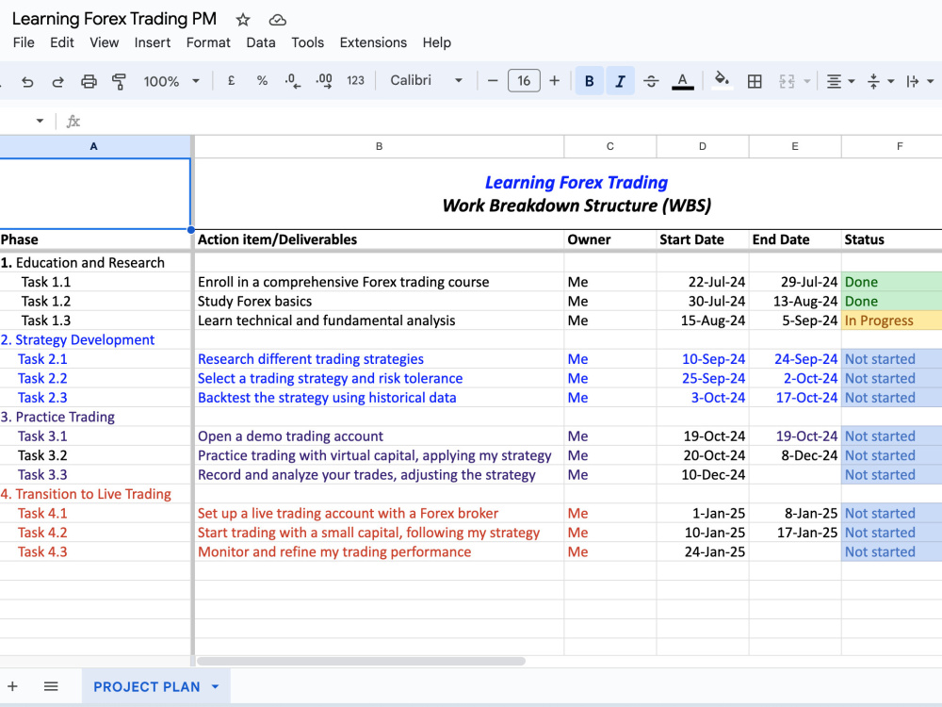The width and height of the screenshot is (942, 707).
Task: Toggle Italic formatting
Action: (x=621, y=80)
